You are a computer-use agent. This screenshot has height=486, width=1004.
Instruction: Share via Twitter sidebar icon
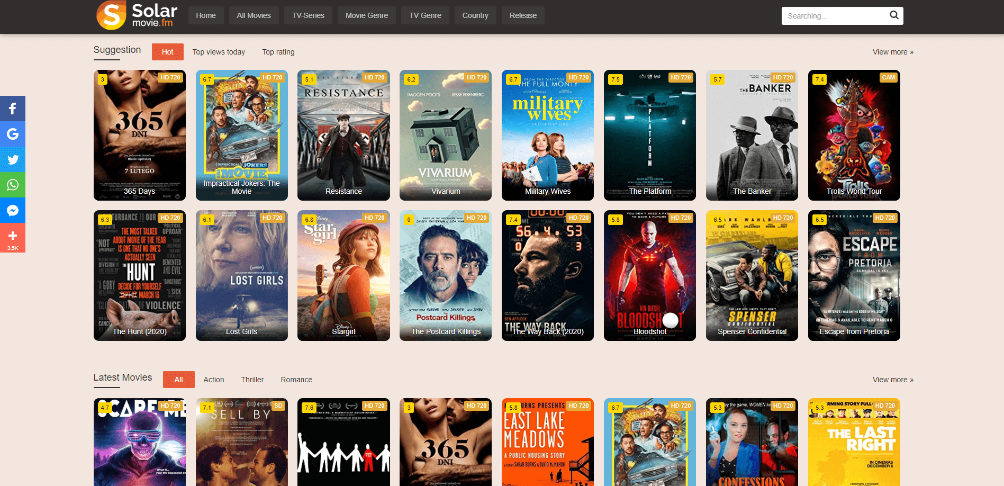(x=13, y=159)
